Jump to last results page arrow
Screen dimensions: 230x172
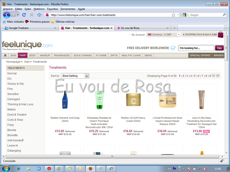point(218,76)
